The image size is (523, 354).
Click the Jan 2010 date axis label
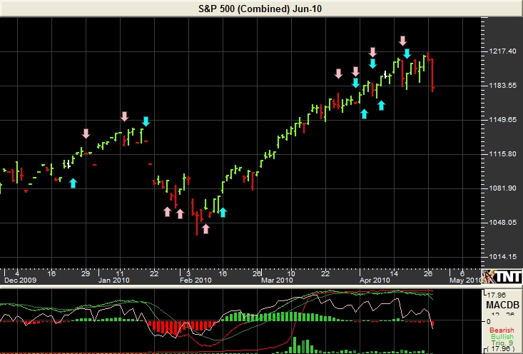pyautogui.click(x=113, y=280)
